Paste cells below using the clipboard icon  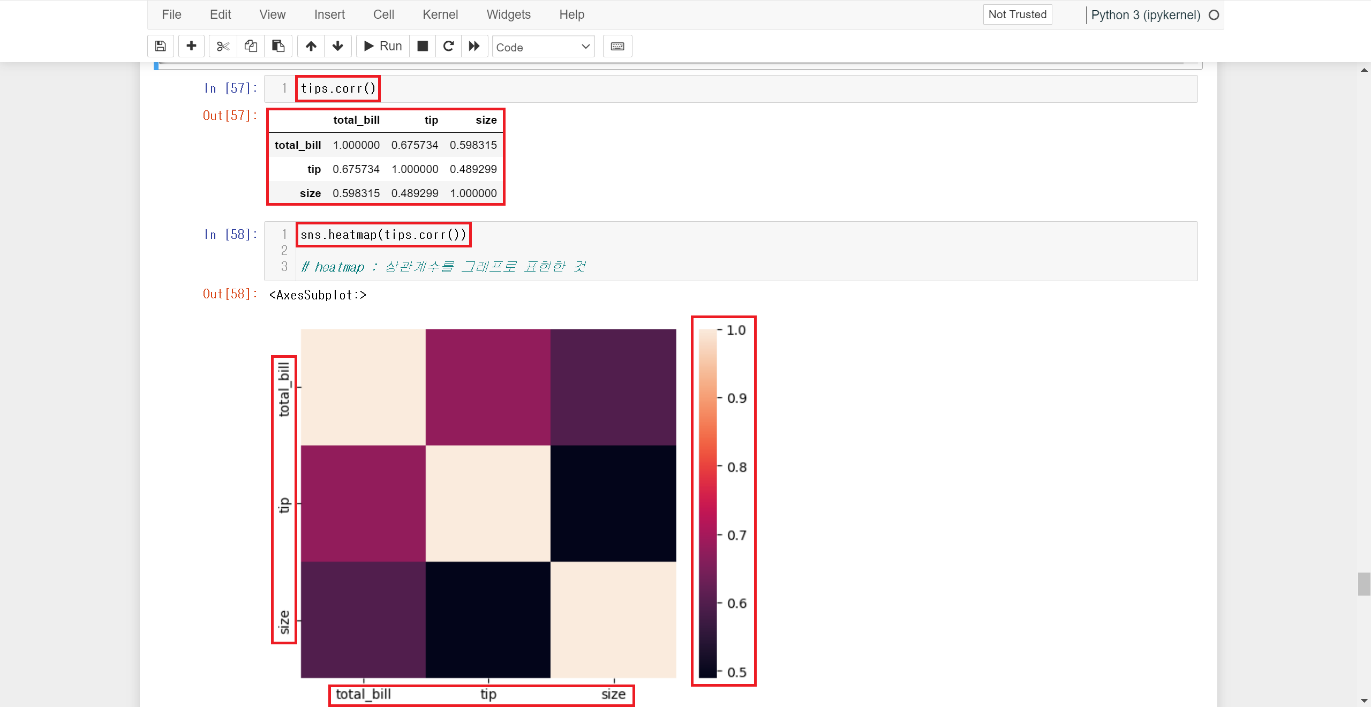[278, 46]
